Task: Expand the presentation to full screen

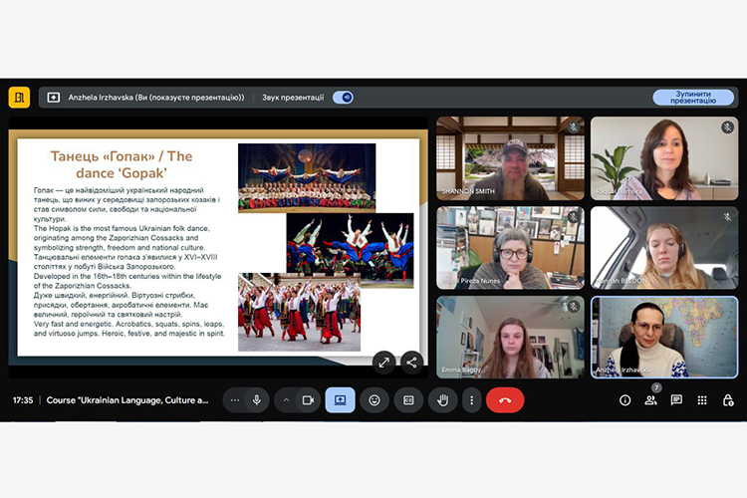Action: (382, 362)
